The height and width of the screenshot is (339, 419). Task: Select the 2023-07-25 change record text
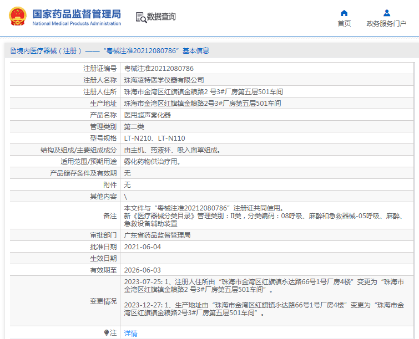point(264,286)
